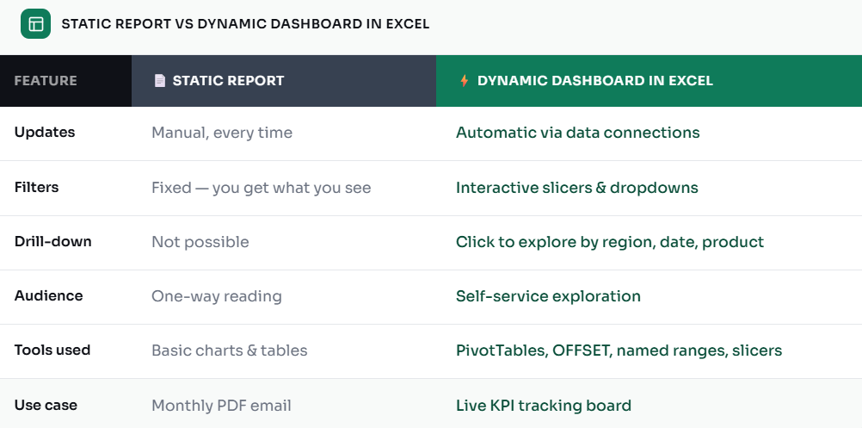Click 'Live KPI tracking board' cell
Image resolution: width=862 pixels, height=428 pixels.
544,406
